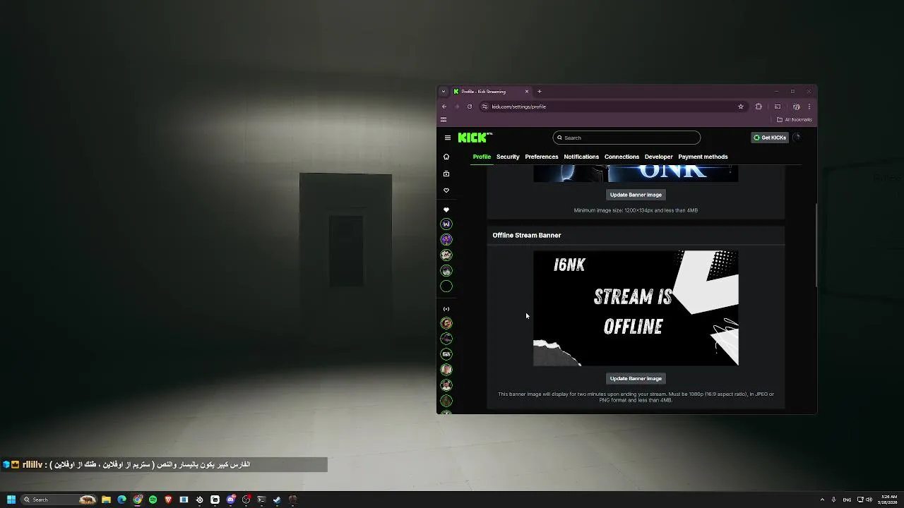Switch to the Profile settings tab
The image size is (904, 508).
pyautogui.click(x=482, y=157)
